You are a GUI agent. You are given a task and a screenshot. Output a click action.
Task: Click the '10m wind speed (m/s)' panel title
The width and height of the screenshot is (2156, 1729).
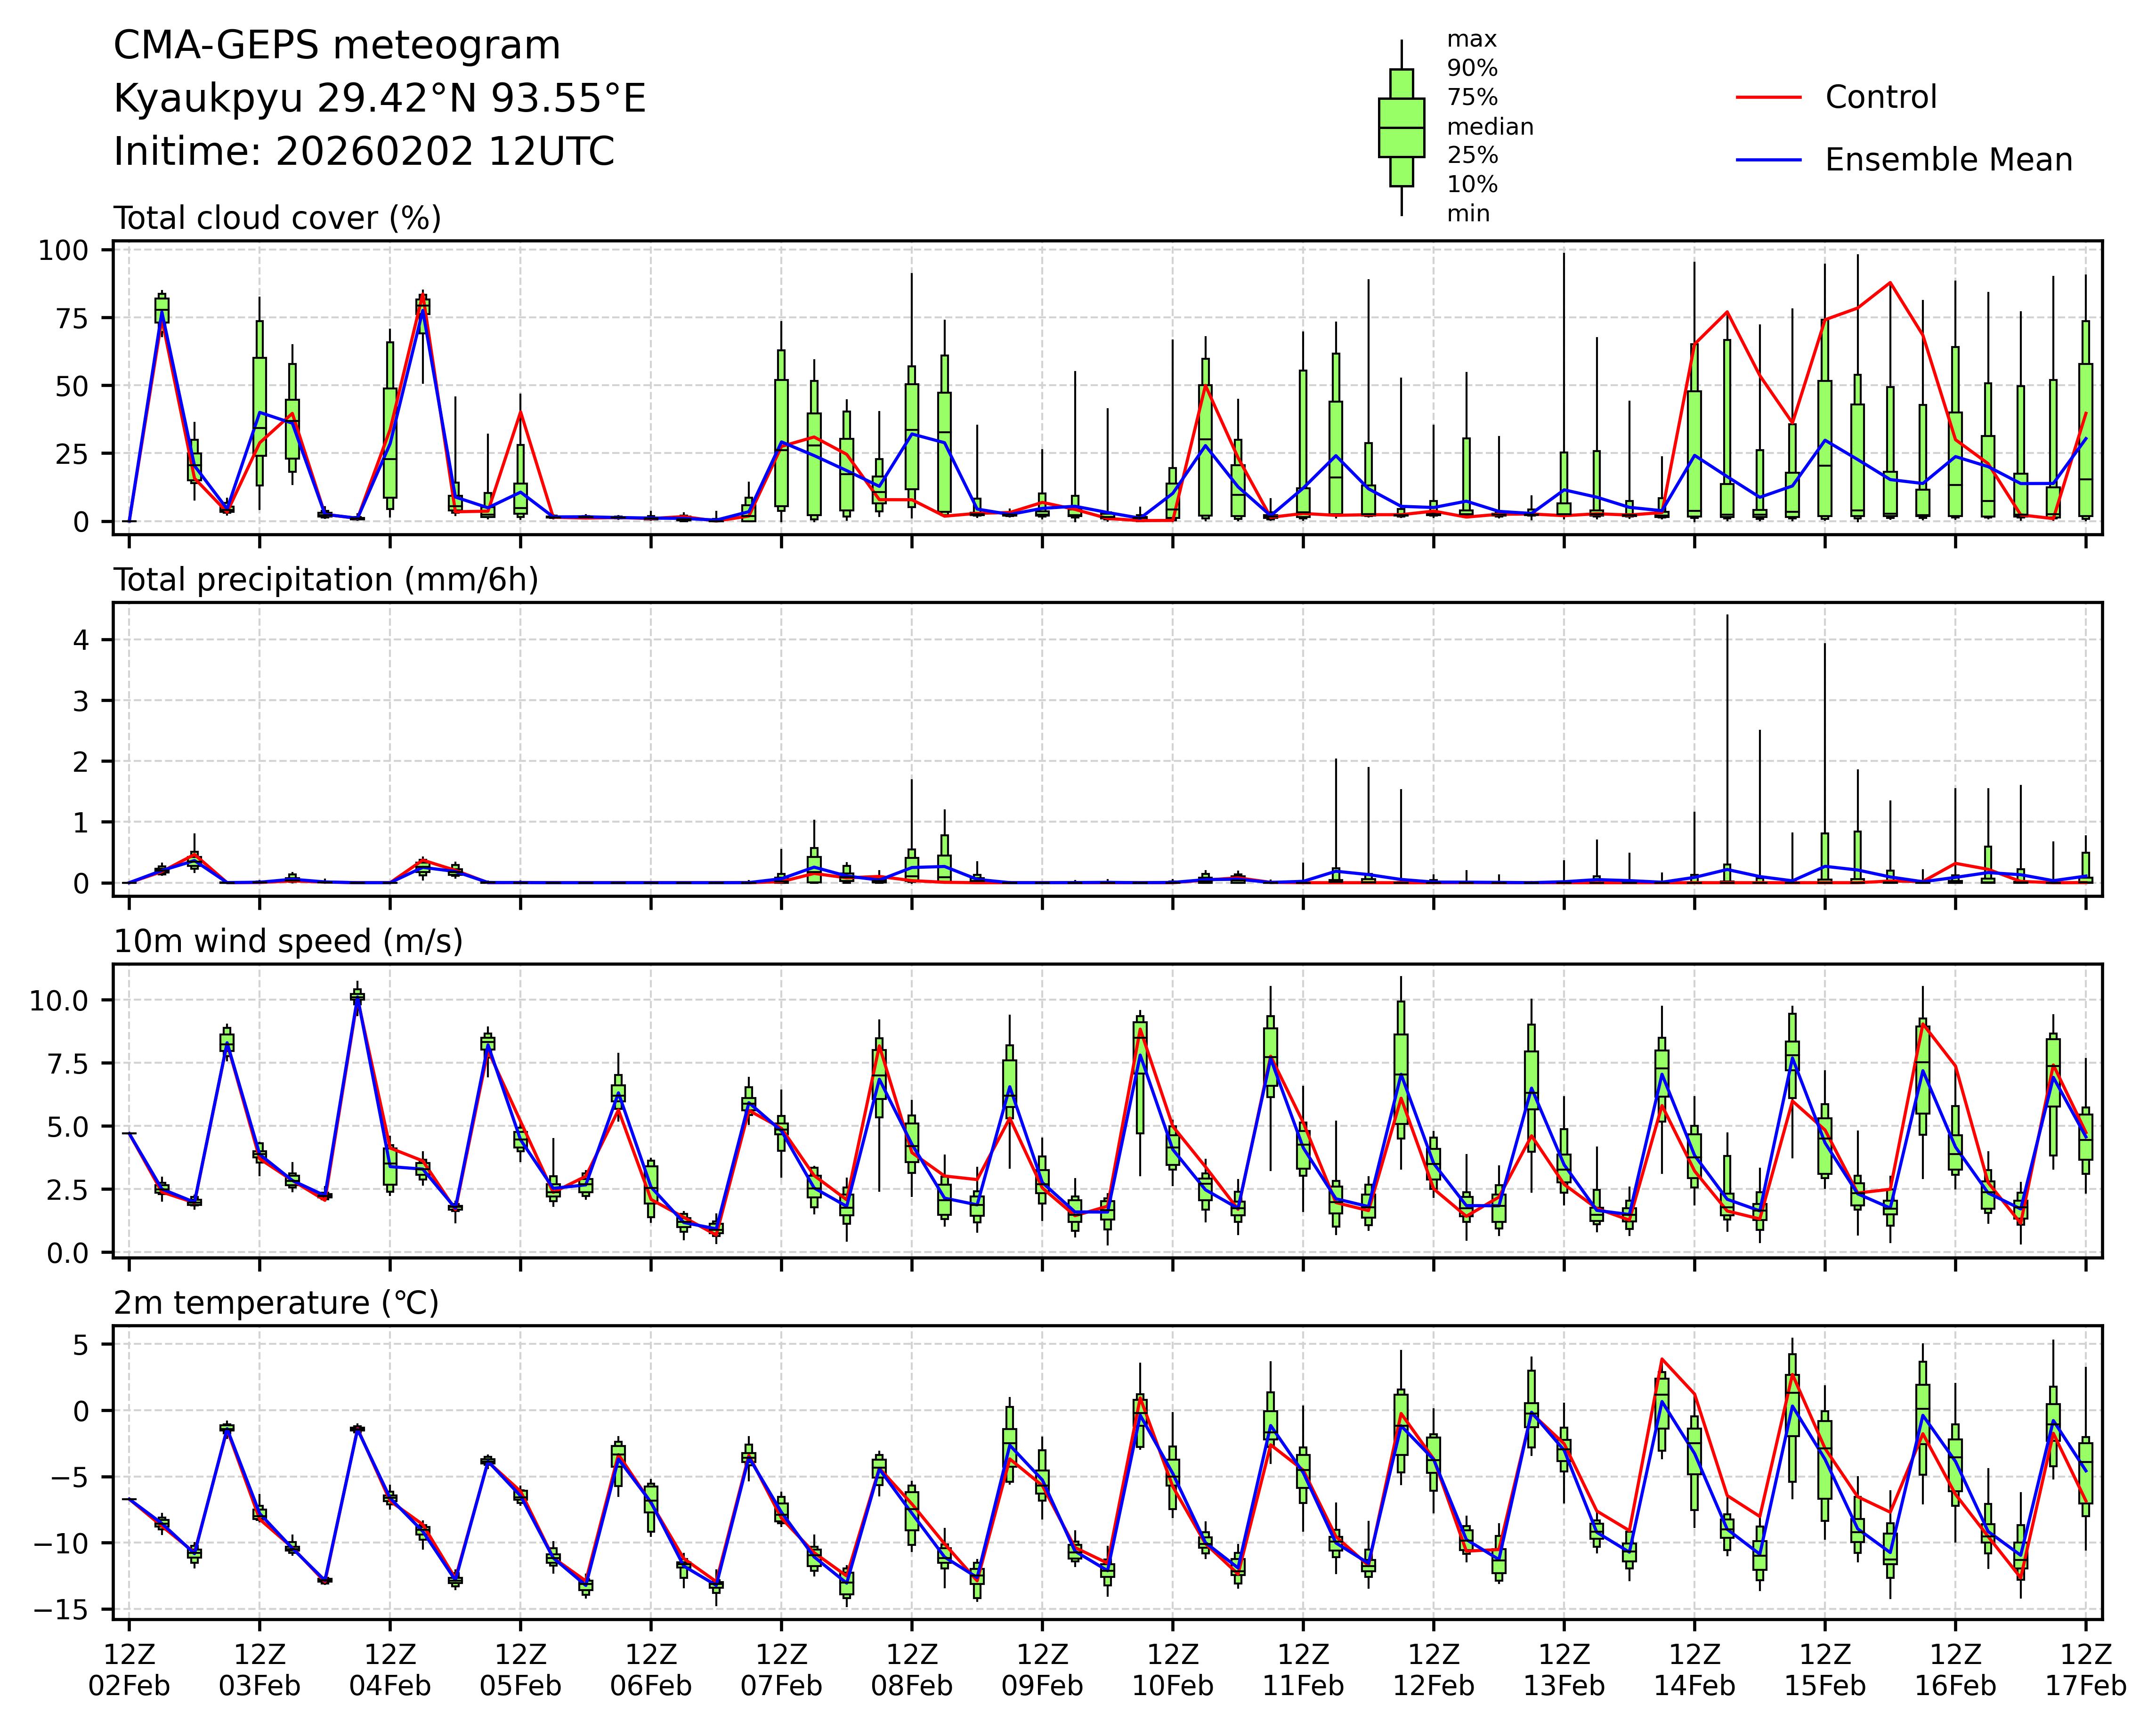point(288,941)
